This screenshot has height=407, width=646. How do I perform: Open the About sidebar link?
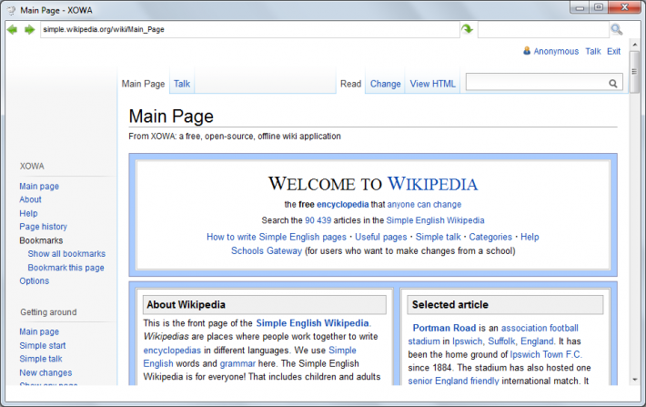pos(31,199)
